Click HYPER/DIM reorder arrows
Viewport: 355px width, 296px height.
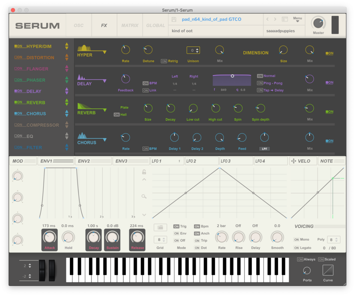[x=67, y=46]
